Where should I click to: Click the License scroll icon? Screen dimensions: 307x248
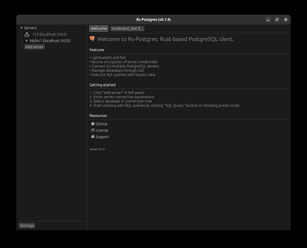coord(93,130)
